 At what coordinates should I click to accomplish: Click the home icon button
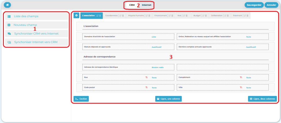tap(7, 5)
